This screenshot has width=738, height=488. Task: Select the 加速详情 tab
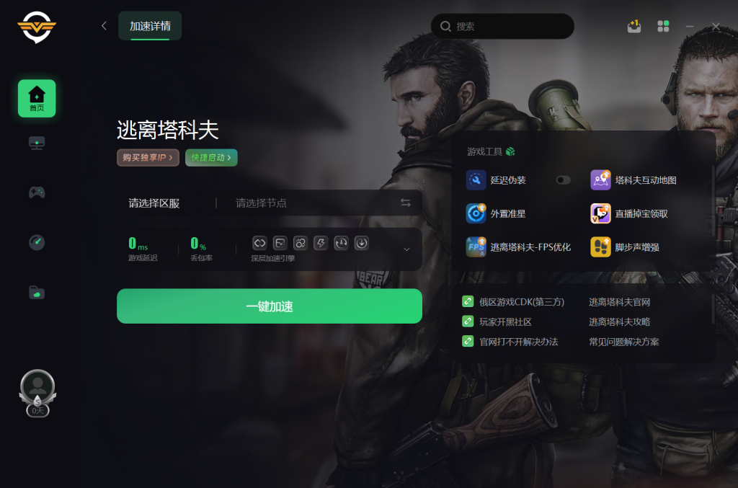pos(150,26)
